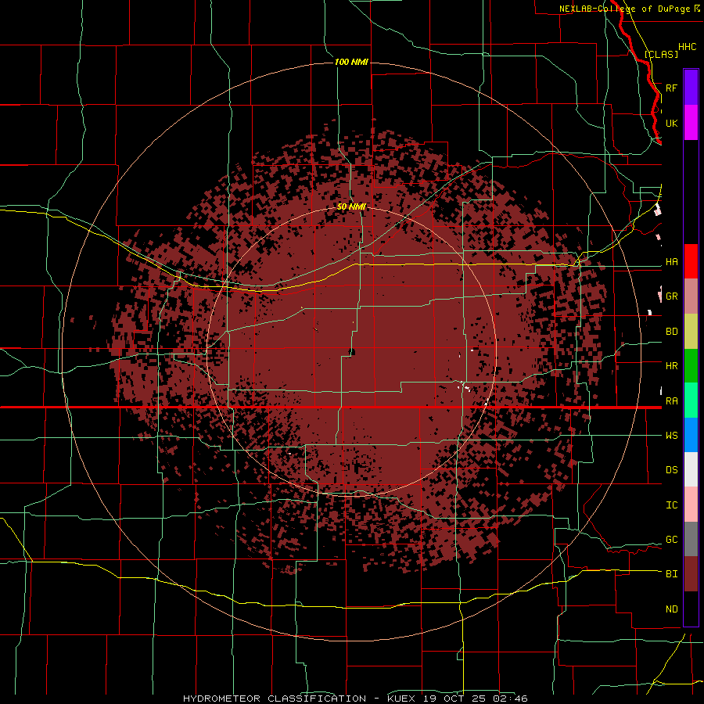Screen dimensions: 704x704
Task: Click the RA mint-green legend swatch
Action: point(691,400)
